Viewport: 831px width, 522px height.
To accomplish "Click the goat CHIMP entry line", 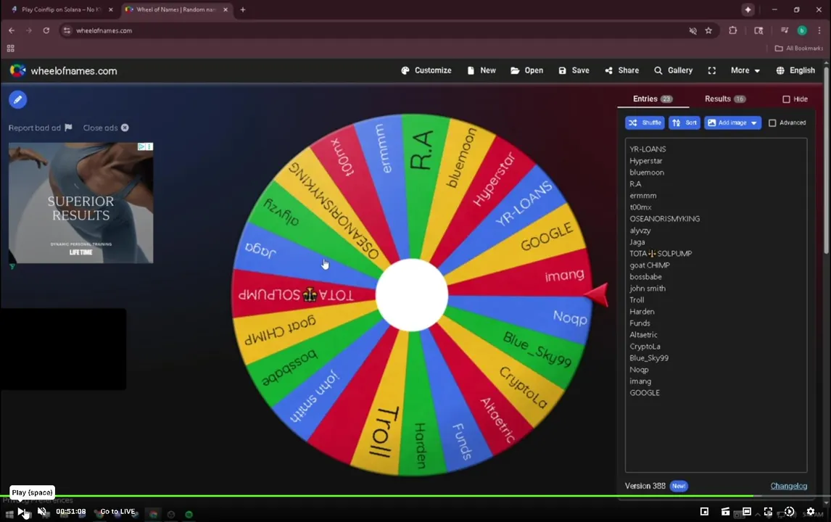I will (650, 265).
